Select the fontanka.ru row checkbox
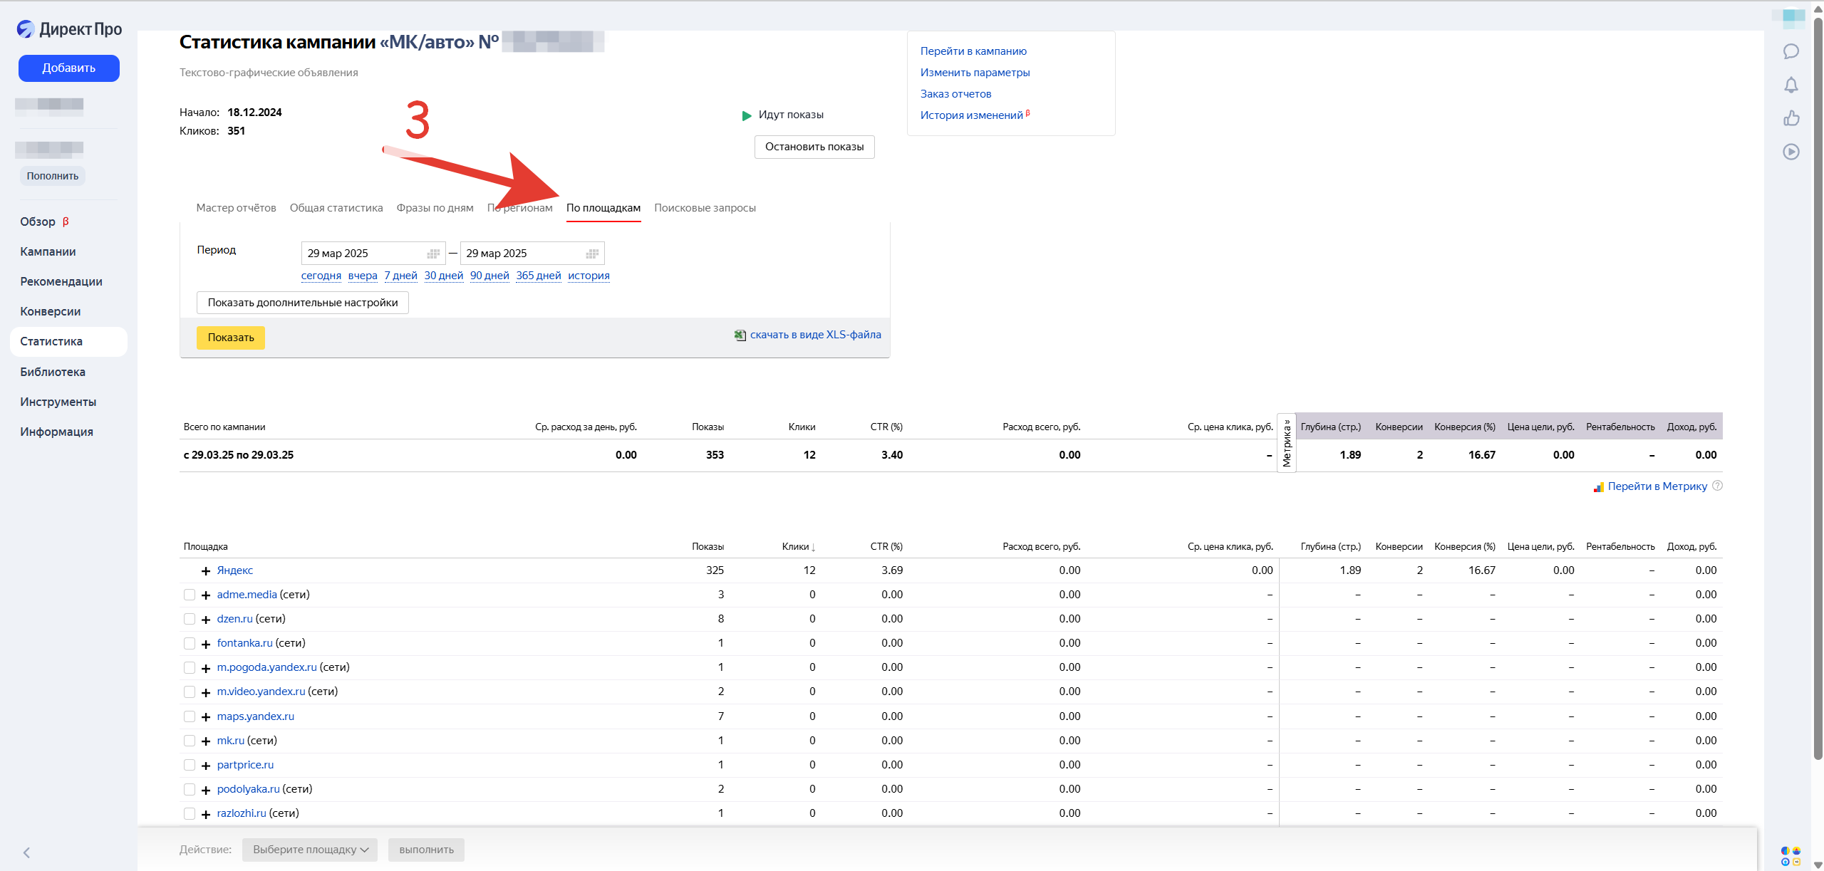Viewport: 1824px width, 871px height. [190, 643]
